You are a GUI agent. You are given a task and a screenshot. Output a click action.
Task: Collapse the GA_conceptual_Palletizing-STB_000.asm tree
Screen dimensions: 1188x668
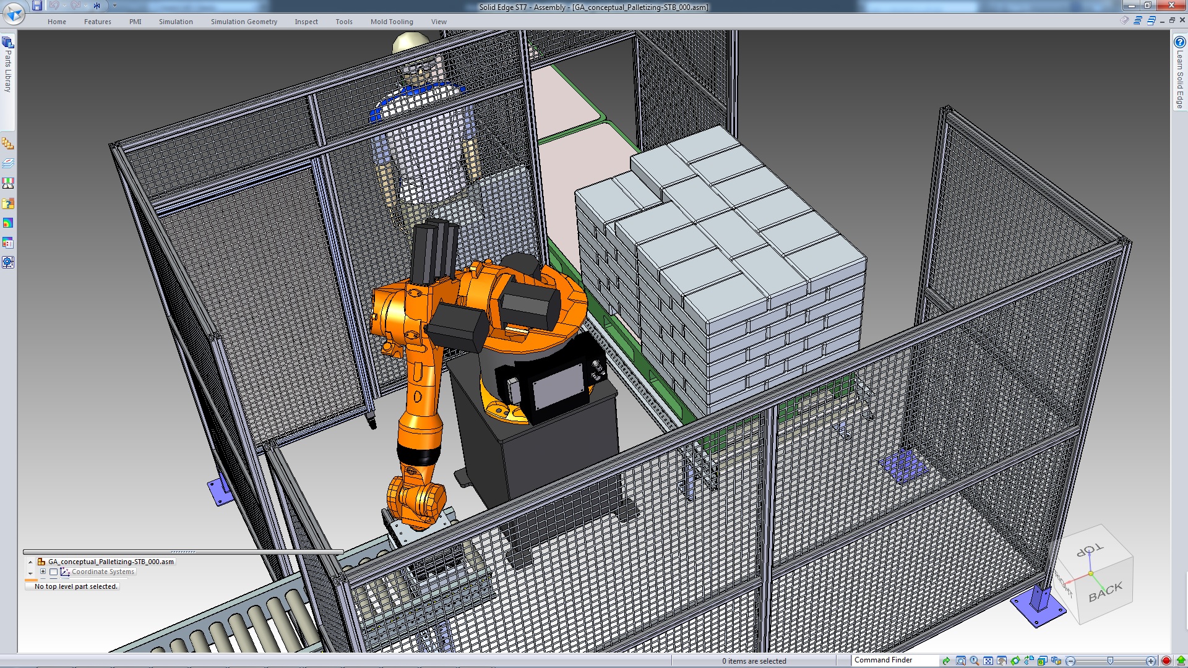[30, 562]
